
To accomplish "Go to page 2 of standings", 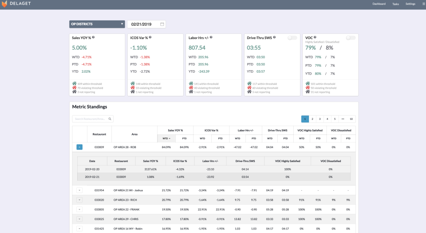I will [312, 119].
